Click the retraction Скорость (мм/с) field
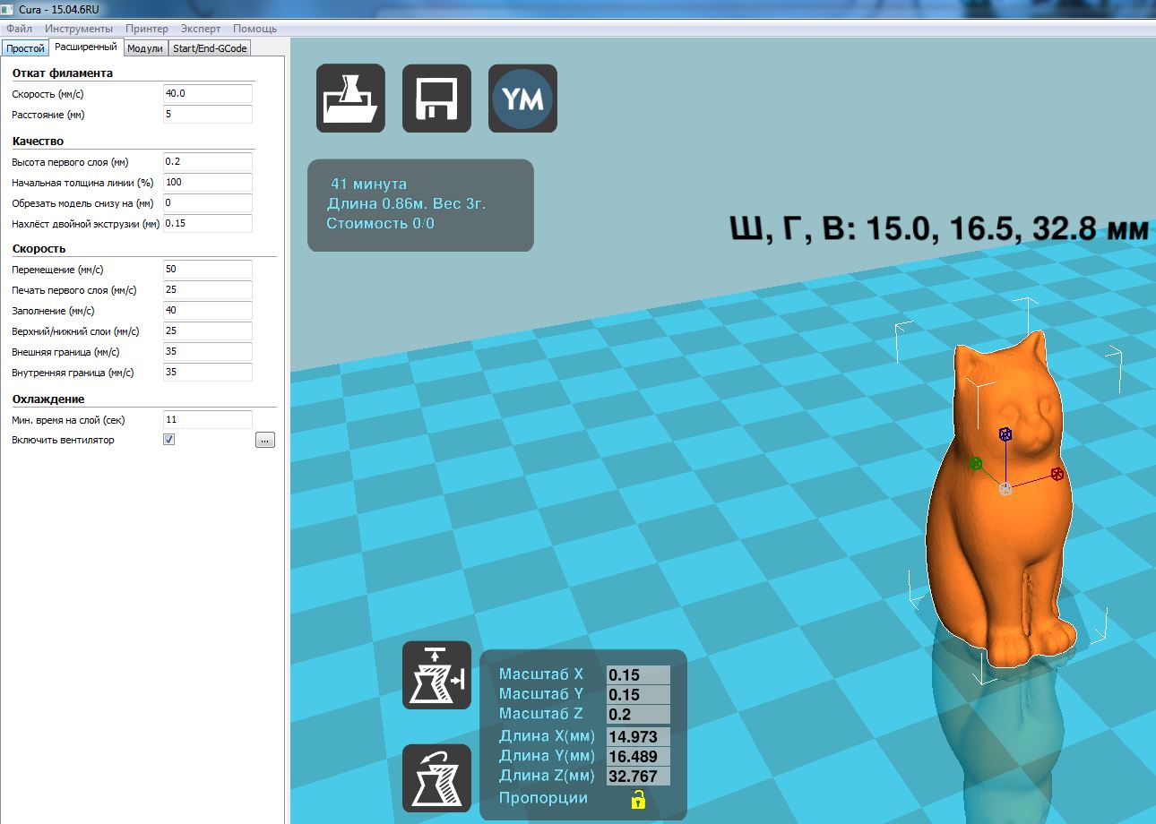Screen dimensions: 1156x824 click(x=207, y=94)
